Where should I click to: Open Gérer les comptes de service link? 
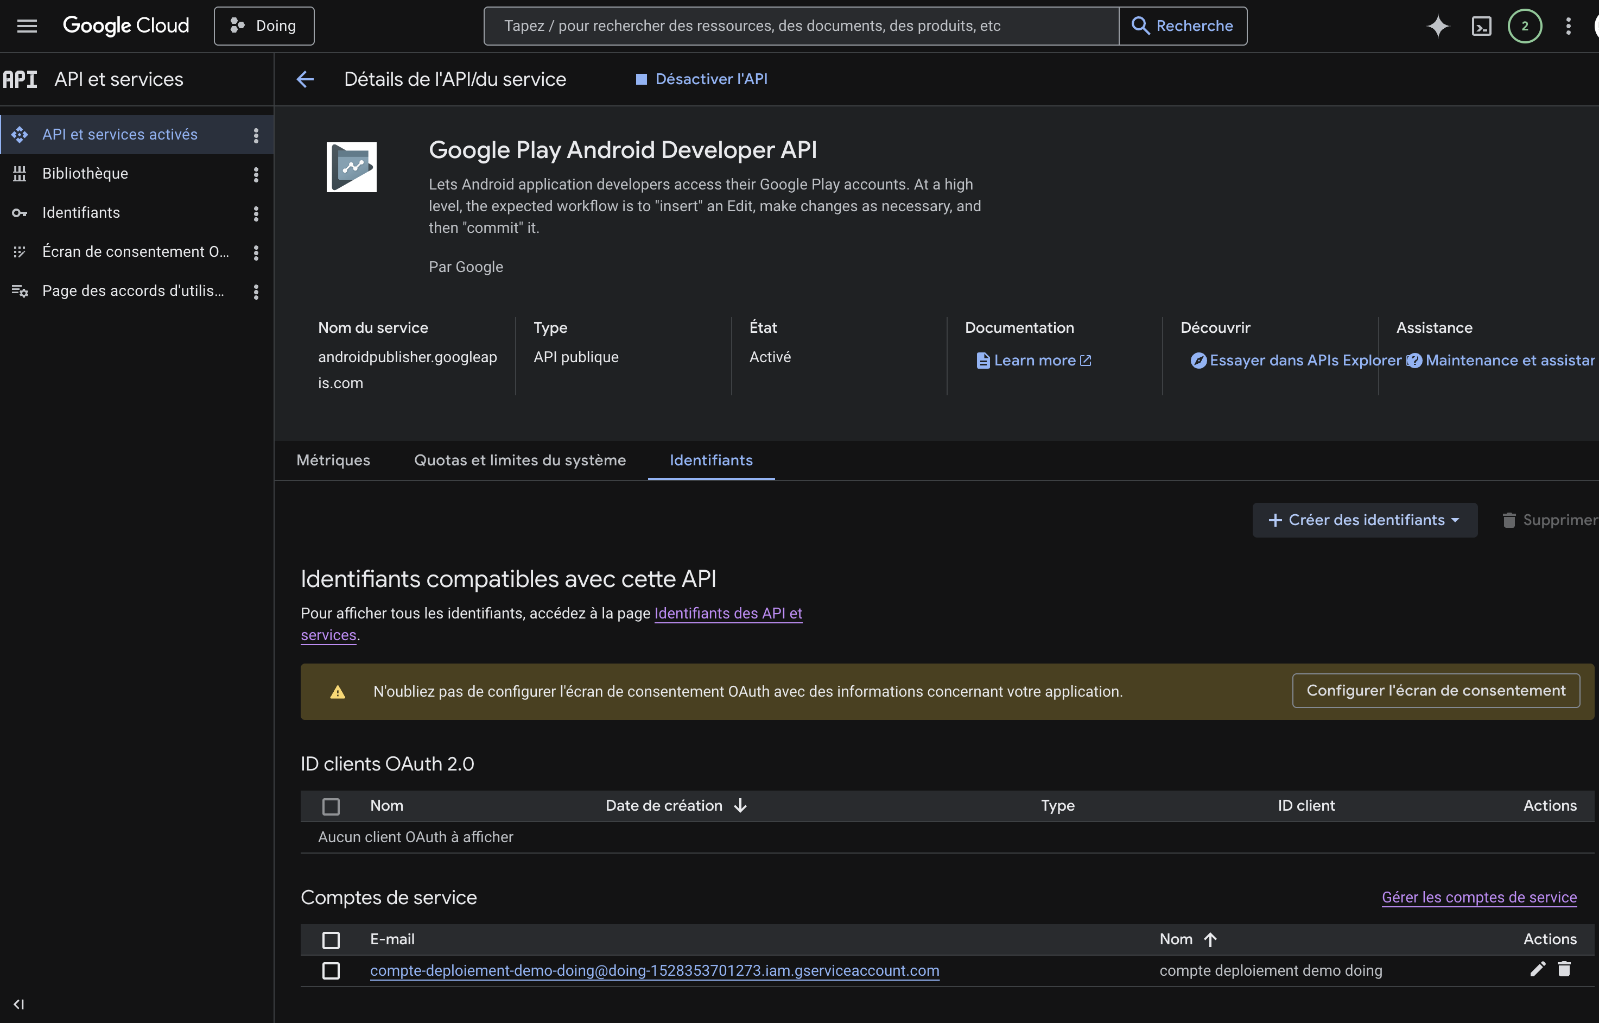click(1479, 897)
